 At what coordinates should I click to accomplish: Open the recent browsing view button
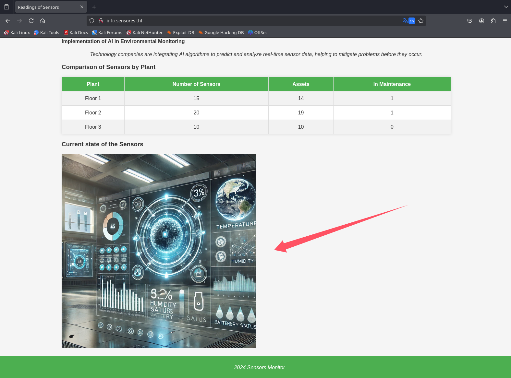click(6, 7)
